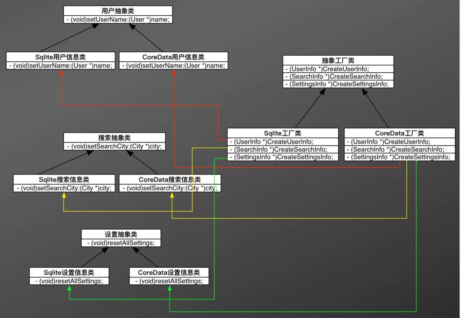Click setSearchCity method under CoreData搜索信息类
Viewport: 461px width, 318px height.
coord(170,188)
